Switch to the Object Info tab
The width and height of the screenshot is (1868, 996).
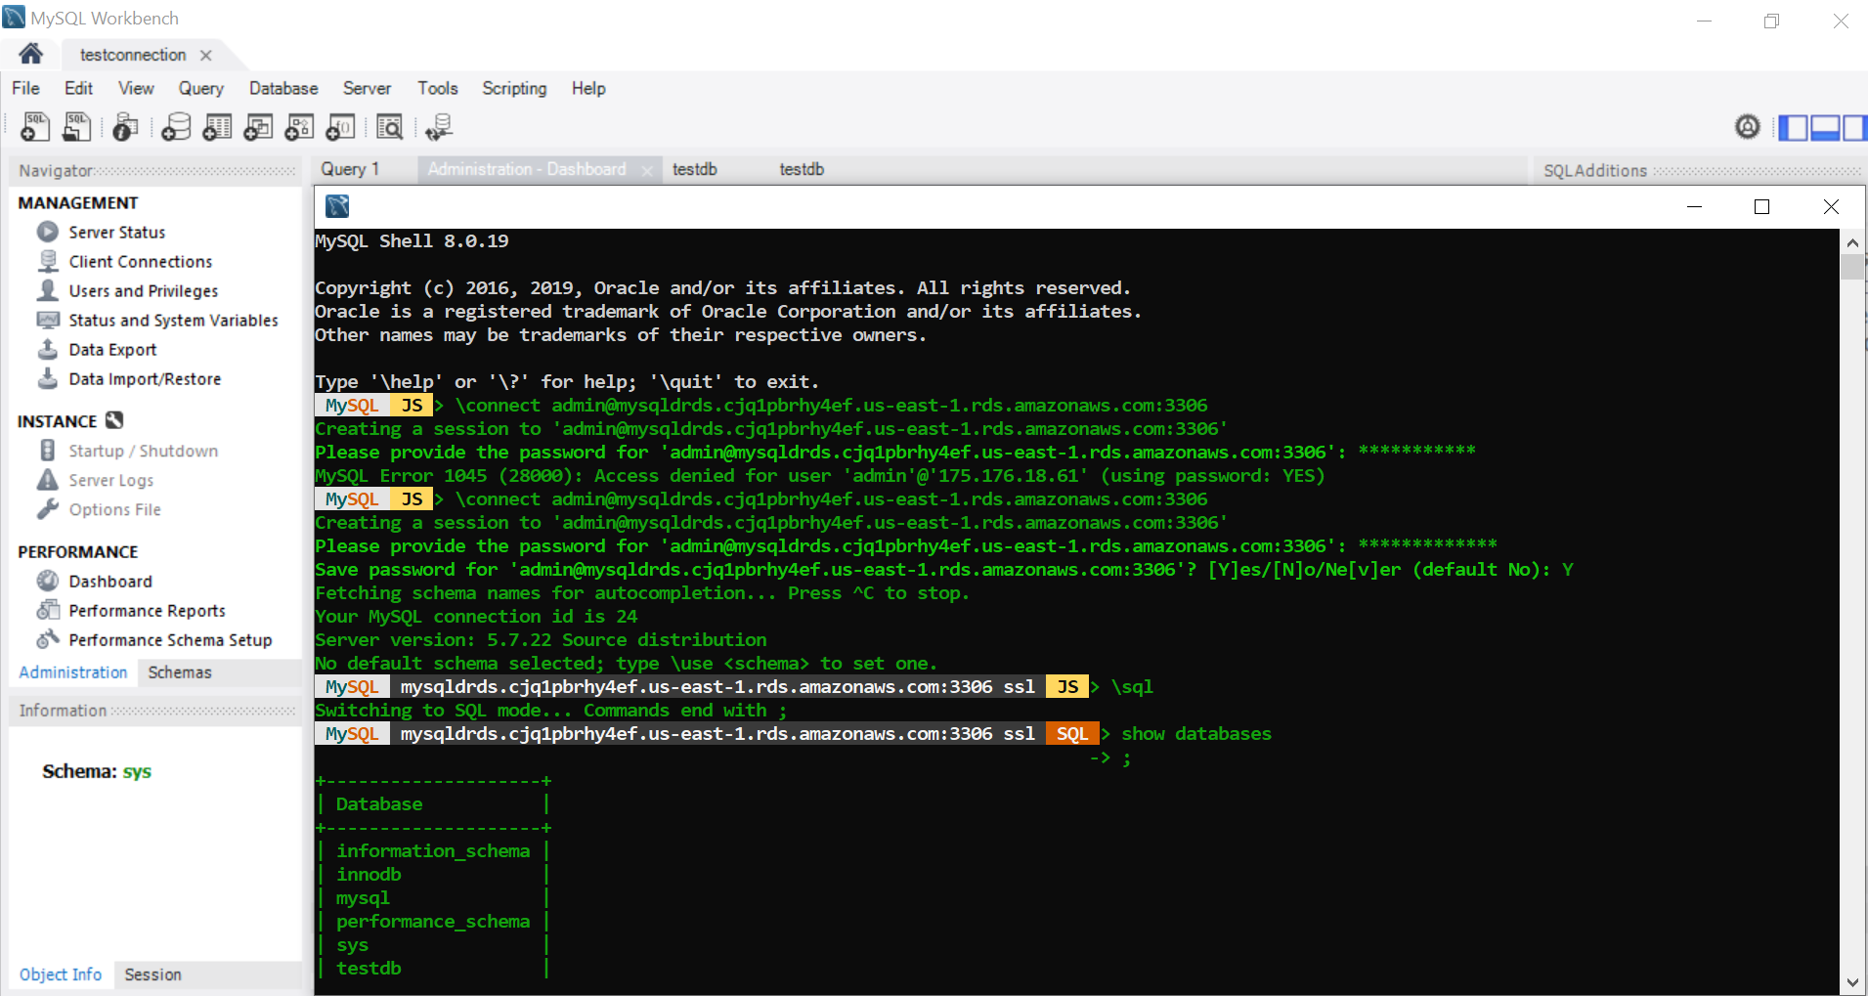point(61,974)
